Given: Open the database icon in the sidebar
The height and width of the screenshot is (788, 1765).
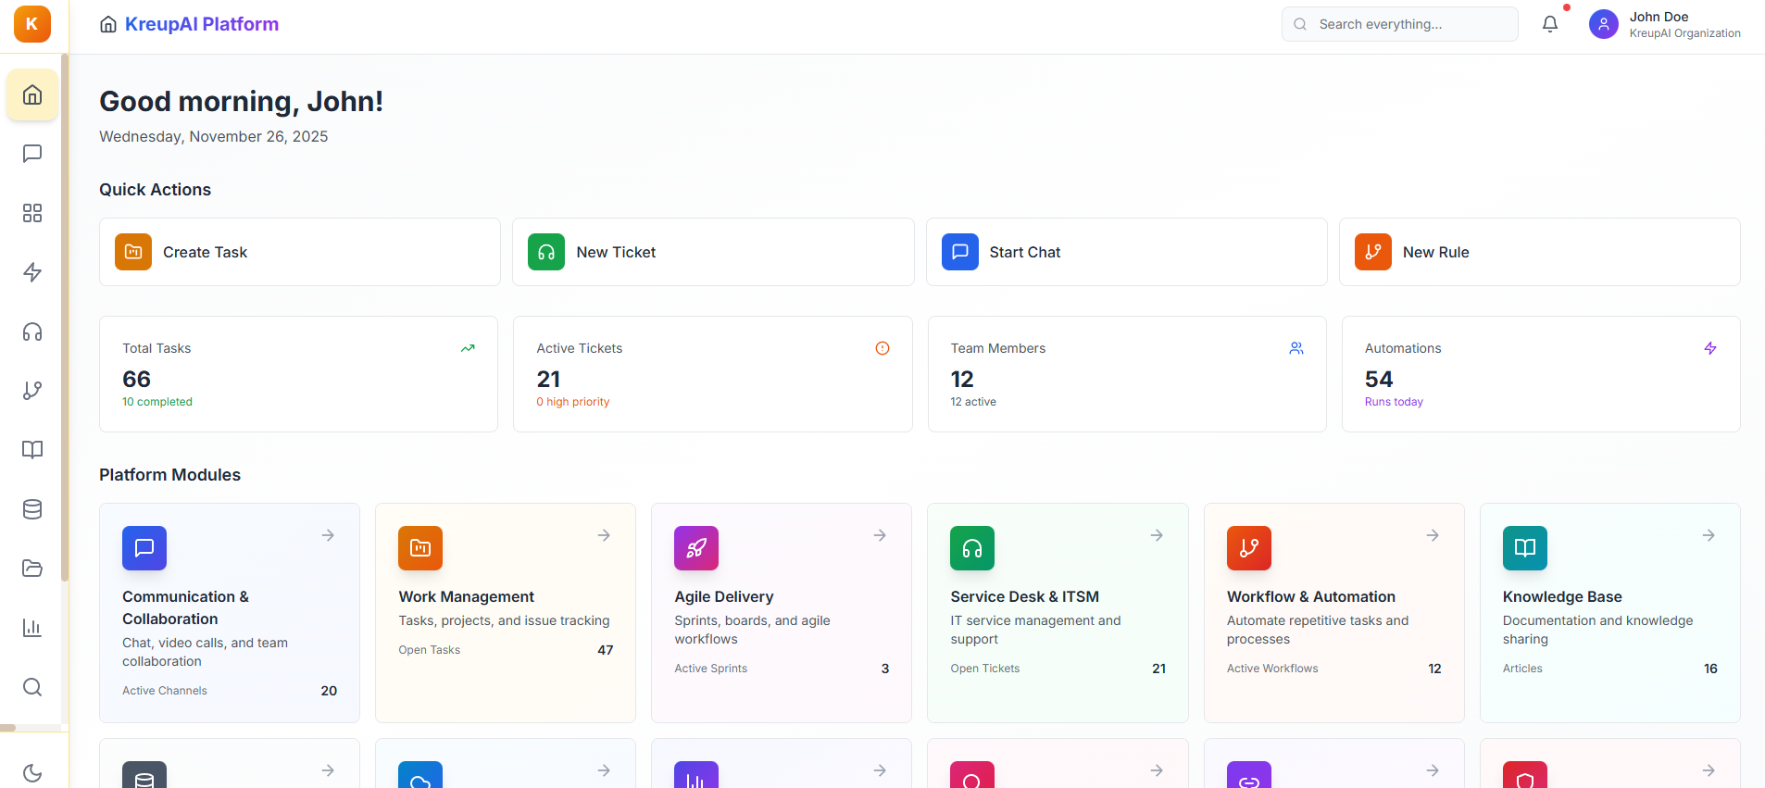Looking at the screenshot, I should click(x=32, y=509).
